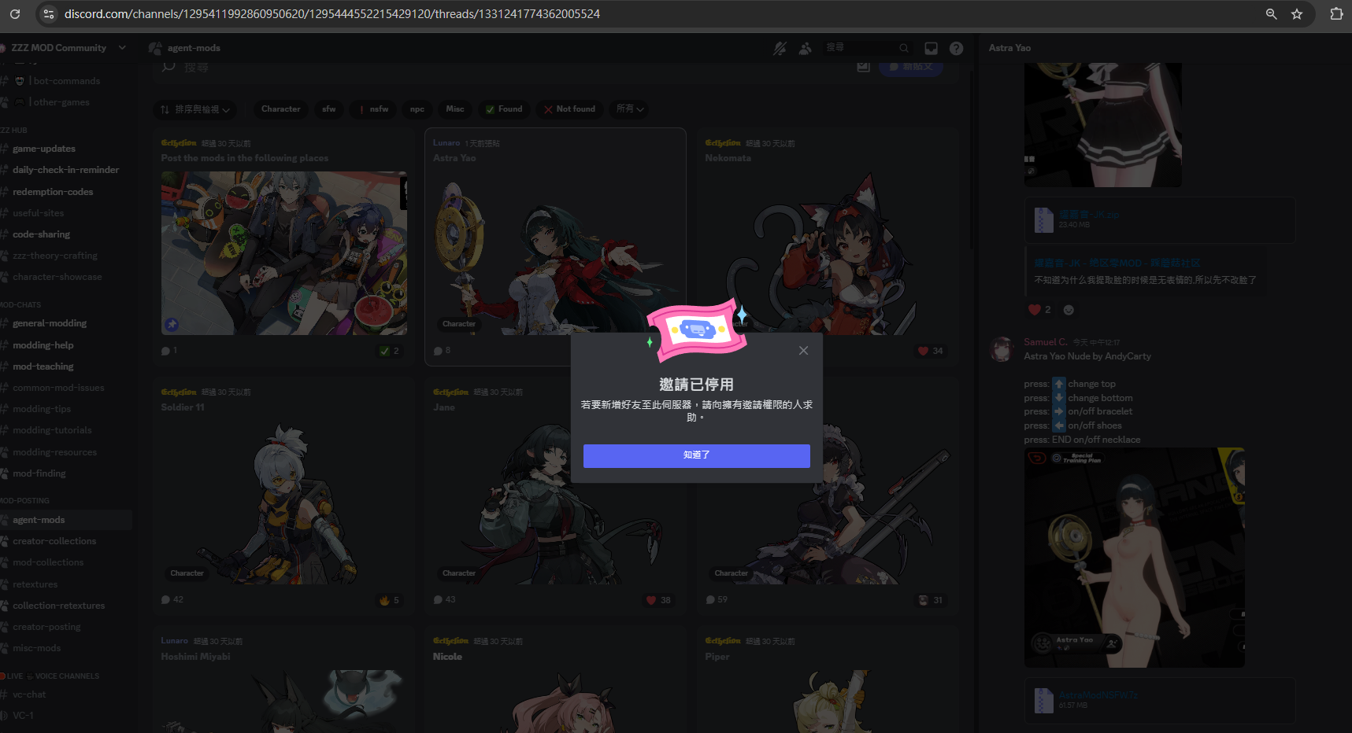Screen dimensions: 1352x733
Task: Toggle the nsfw tag filter
Action: click(374, 109)
